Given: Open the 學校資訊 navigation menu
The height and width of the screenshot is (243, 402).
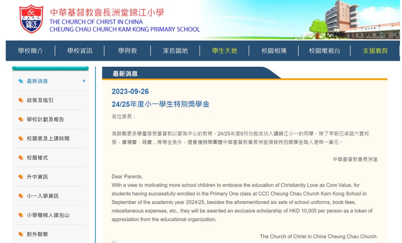Looking at the screenshot, I should tap(79, 51).
